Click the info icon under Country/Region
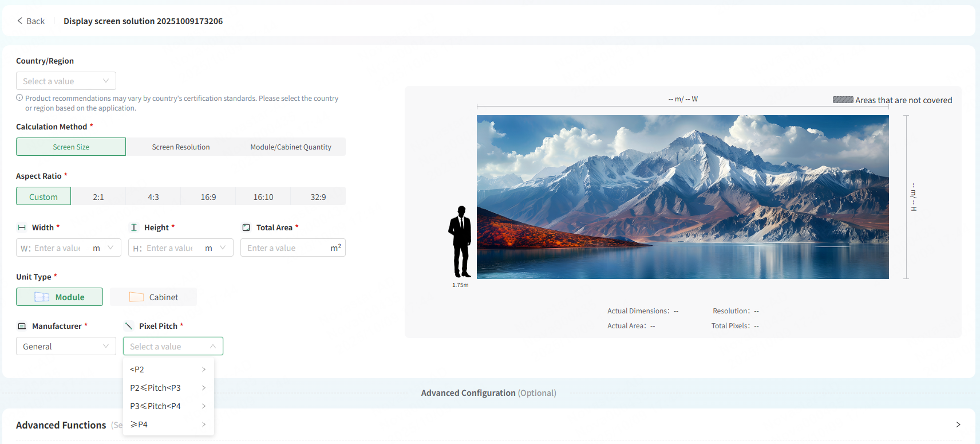 (x=19, y=98)
